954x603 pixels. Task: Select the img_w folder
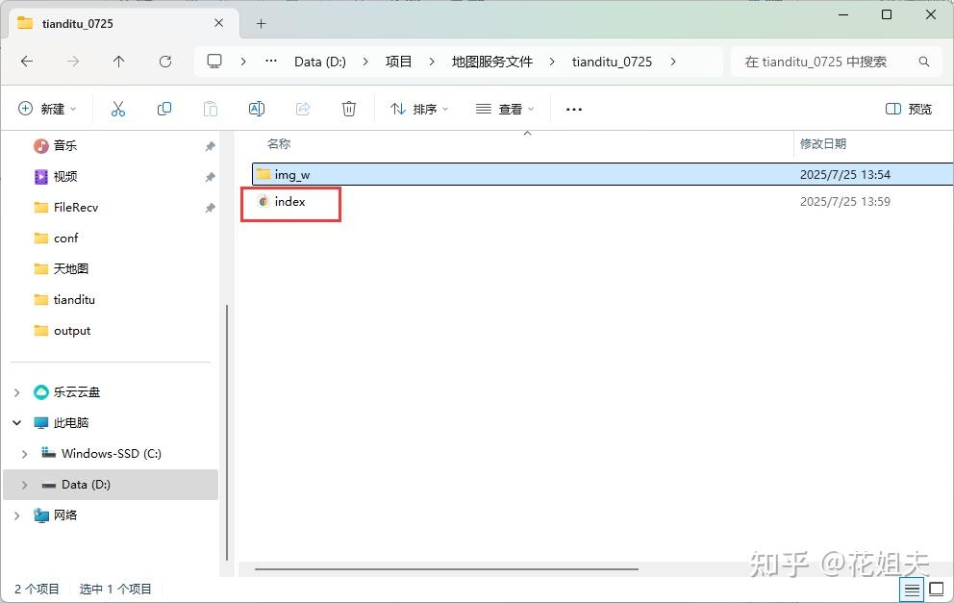point(602,175)
